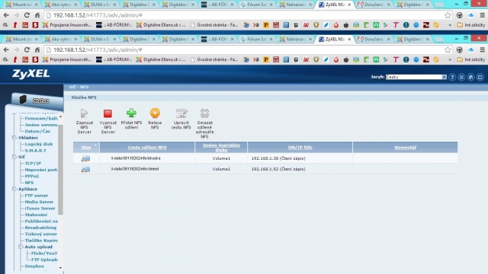The image size is (488, 274).
Task: Collapse the Aplikace tree section
Action: click(x=14, y=189)
